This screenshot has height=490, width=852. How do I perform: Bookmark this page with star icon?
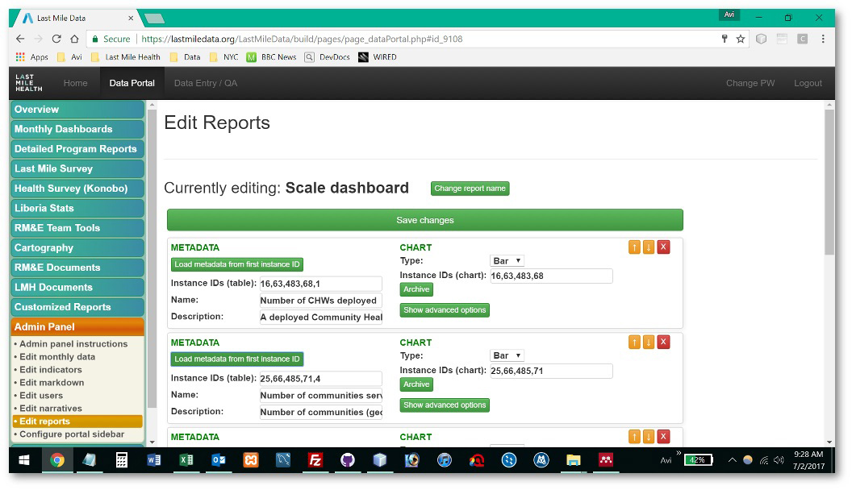tap(741, 39)
